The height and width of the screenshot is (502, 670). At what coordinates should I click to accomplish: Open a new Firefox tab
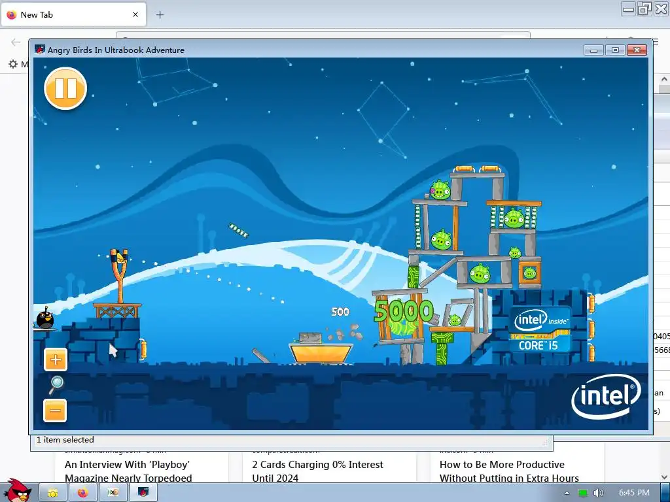(160, 15)
